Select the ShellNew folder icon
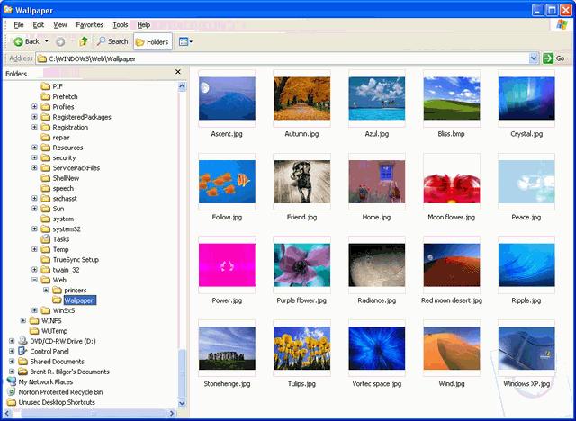576x421 pixels. click(x=46, y=178)
